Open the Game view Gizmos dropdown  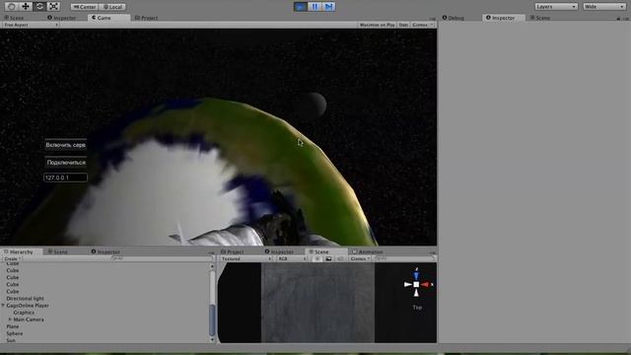point(423,25)
